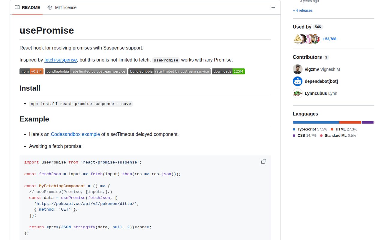Click the downloads 125M badge

[228, 71]
